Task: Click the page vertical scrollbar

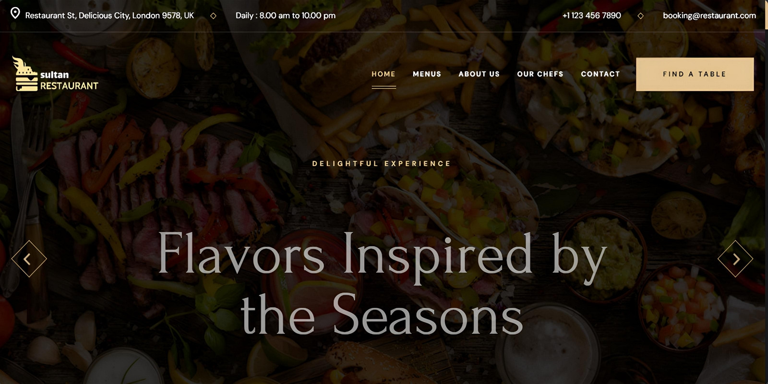Action: point(766,192)
